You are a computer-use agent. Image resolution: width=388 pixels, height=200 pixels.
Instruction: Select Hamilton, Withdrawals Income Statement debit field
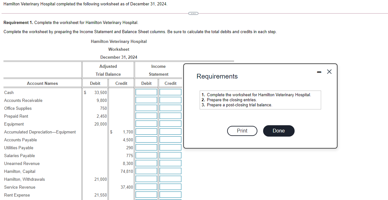tap(146, 179)
